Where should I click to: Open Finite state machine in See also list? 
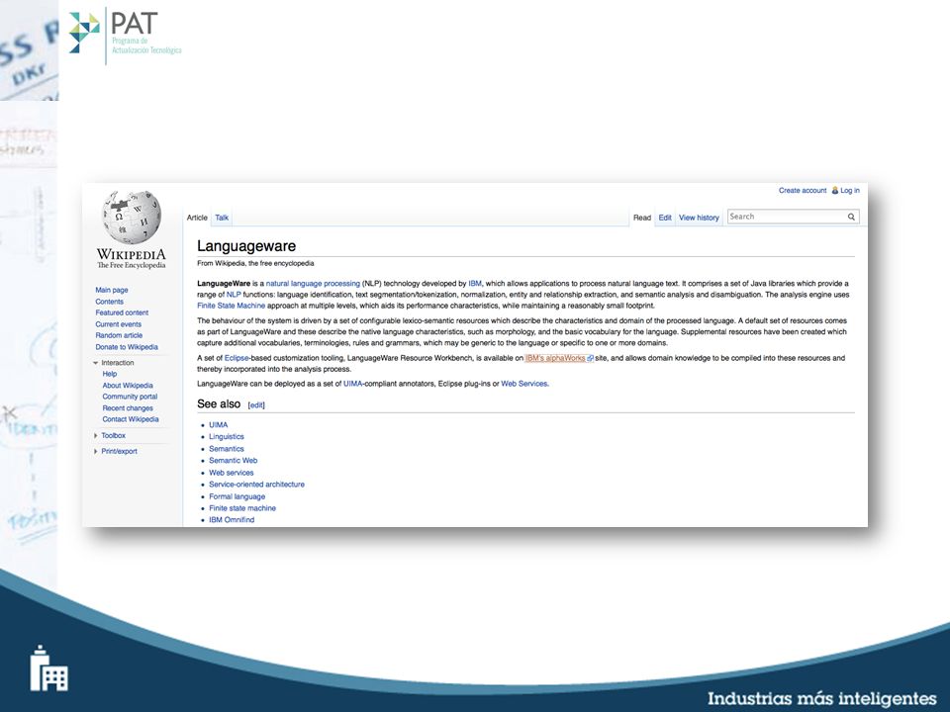pyautogui.click(x=242, y=508)
